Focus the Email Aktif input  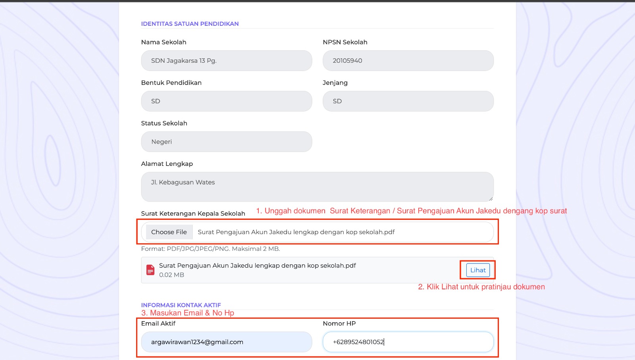click(227, 342)
